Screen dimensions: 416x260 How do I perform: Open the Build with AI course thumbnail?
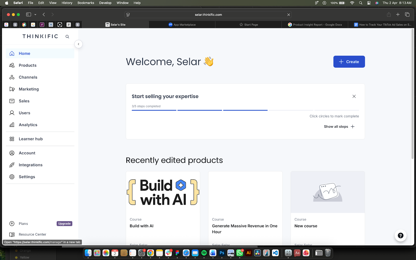[x=163, y=192]
